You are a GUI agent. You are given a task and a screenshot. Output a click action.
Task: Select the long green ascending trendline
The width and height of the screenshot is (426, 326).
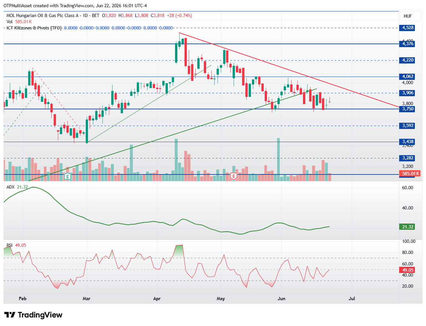[172, 135]
